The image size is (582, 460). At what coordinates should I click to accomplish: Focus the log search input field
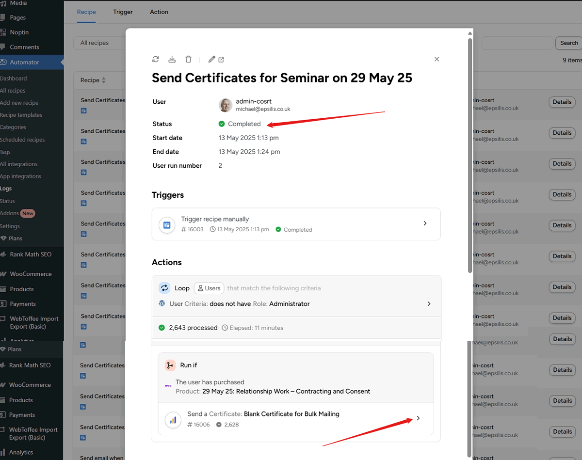click(517, 43)
